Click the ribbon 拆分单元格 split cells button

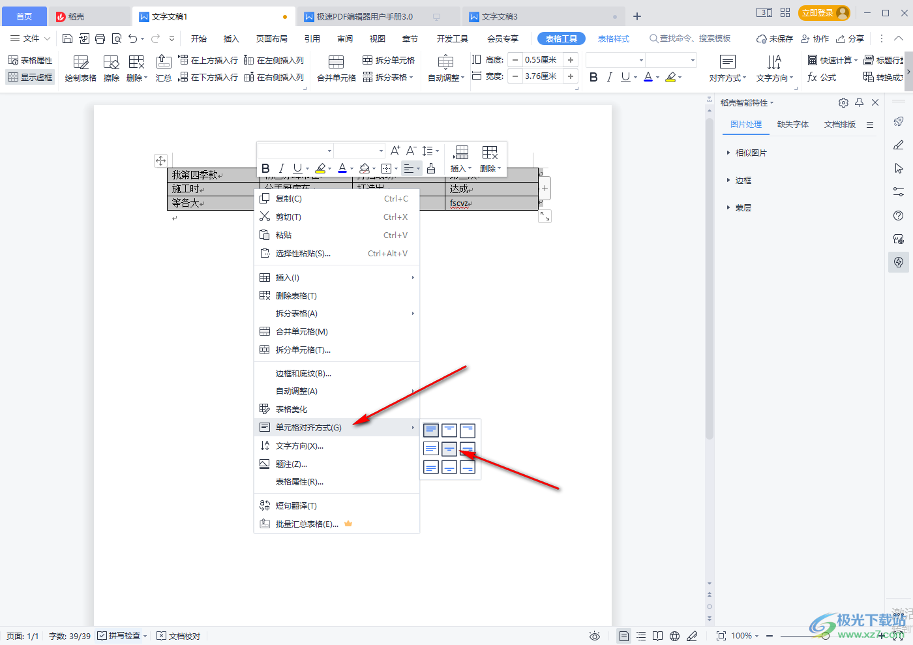point(389,60)
